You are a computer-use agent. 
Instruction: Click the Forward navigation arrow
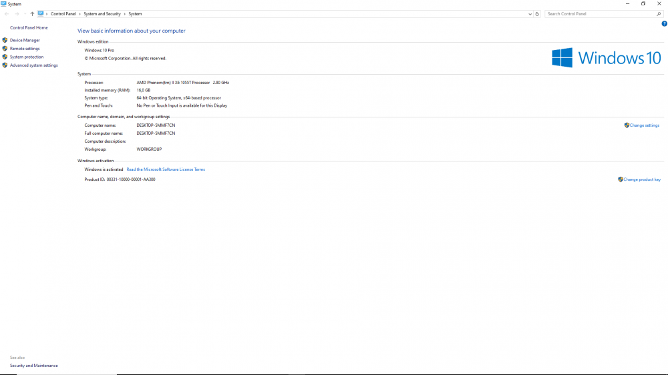[17, 14]
